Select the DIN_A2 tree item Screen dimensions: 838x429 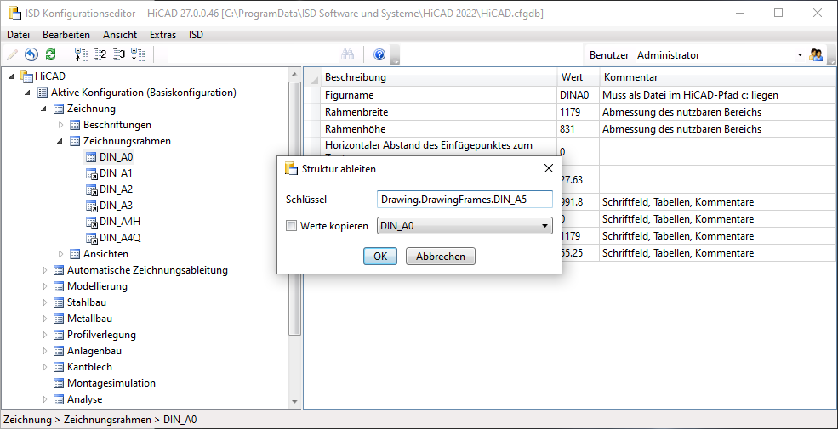click(x=117, y=189)
